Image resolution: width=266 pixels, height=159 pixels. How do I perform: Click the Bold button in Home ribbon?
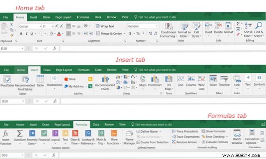pyautogui.click(x=21, y=34)
